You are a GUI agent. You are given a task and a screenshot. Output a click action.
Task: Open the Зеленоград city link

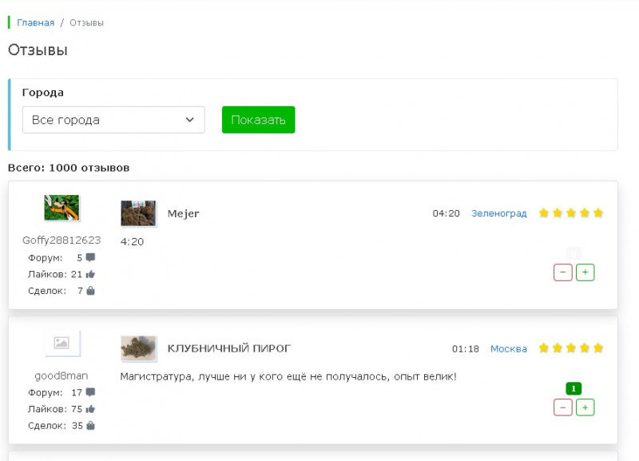[499, 213]
